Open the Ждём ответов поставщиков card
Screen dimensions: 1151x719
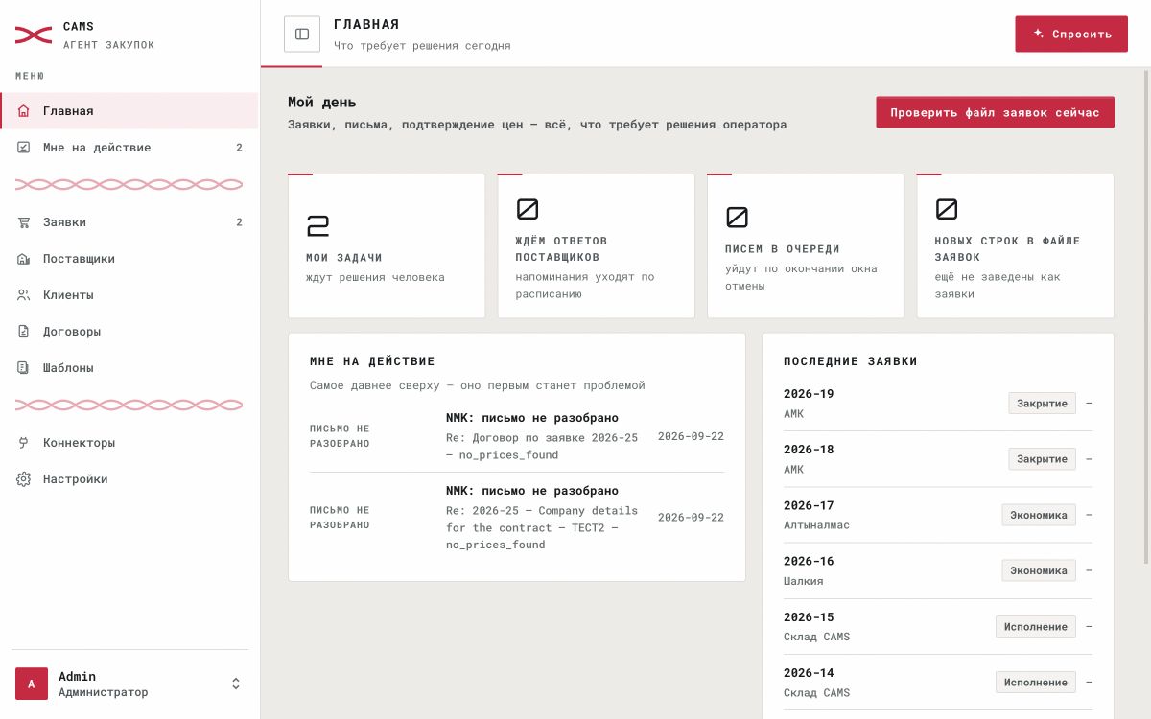tap(596, 245)
